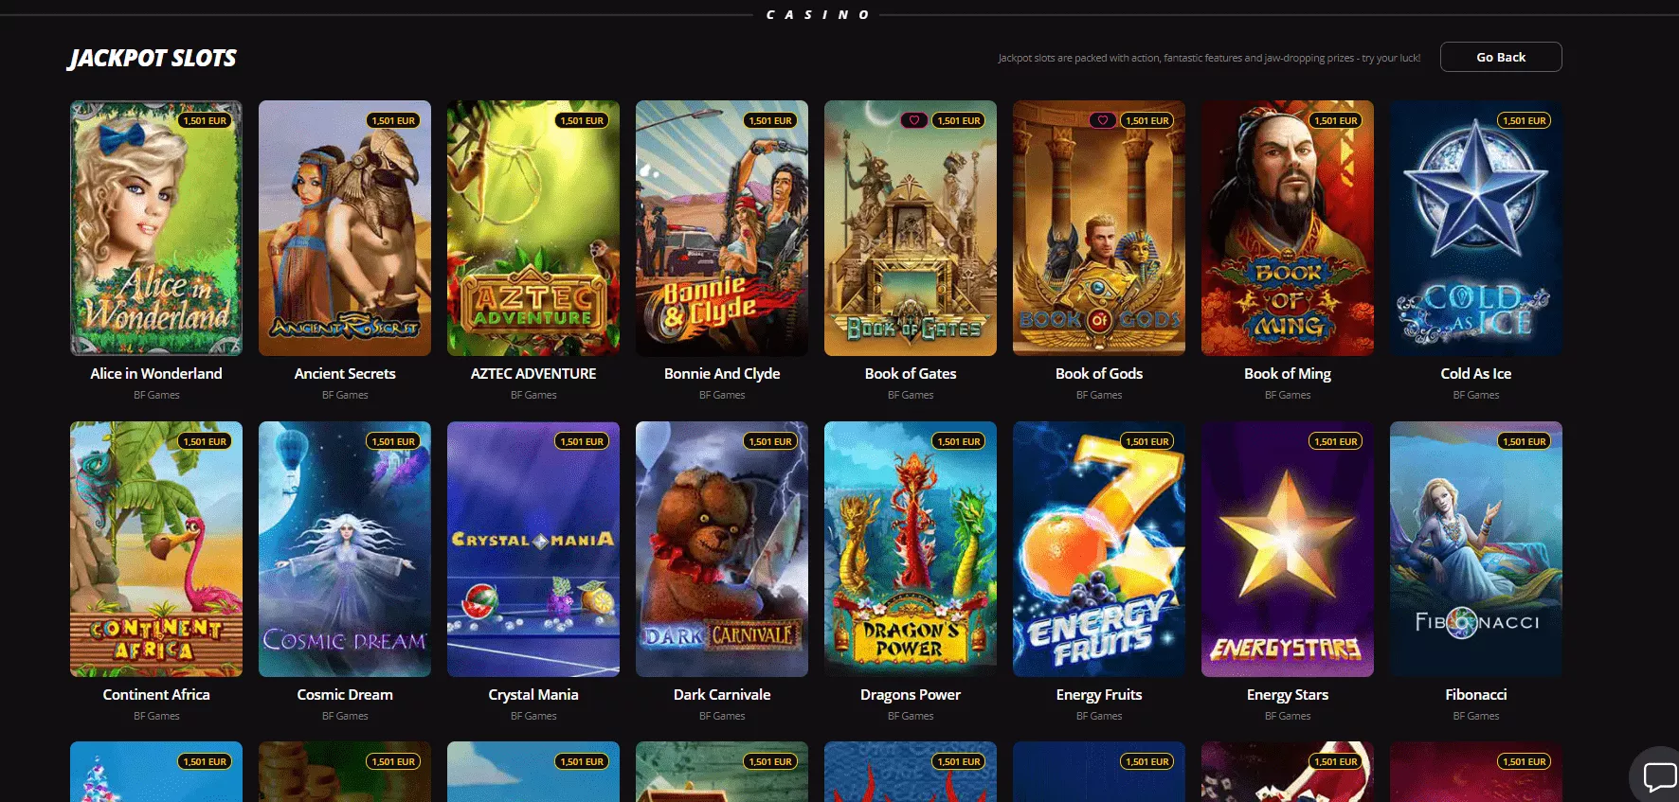The width and height of the screenshot is (1679, 802).
Task: Click BF Games provider under Cold As Ice
Action: coord(1475,395)
